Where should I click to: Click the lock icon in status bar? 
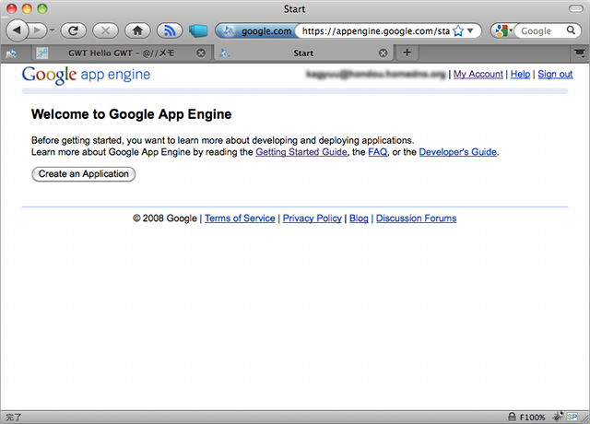pos(512,417)
